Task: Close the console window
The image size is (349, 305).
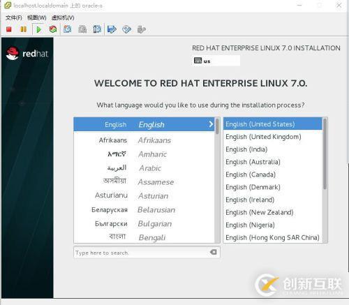Action: coord(339,5)
